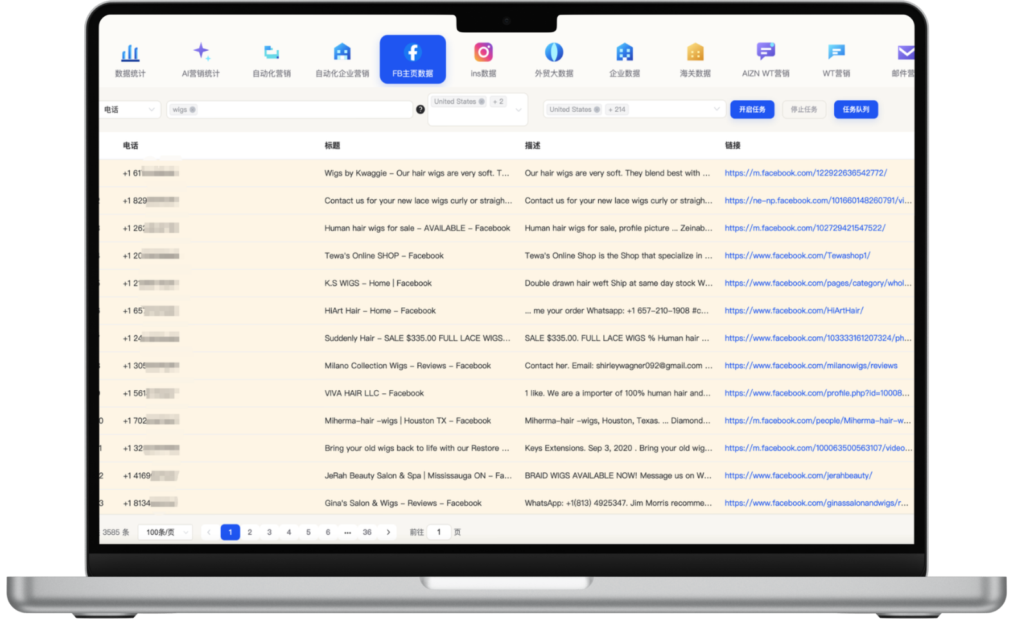Image resolution: width=1013 pixels, height=619 pixels.
Task: Open the 数据统计 bar chart icon
Action: pos(130,53)
